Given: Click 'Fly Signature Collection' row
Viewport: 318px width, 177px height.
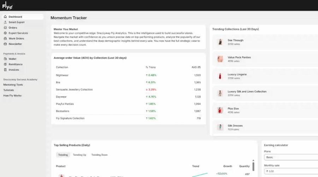Looking at the screenshot, I should 128,118.
